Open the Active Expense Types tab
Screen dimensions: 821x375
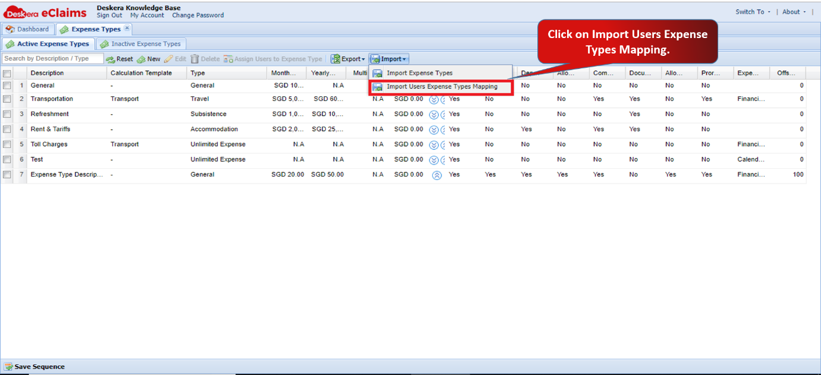48,44
